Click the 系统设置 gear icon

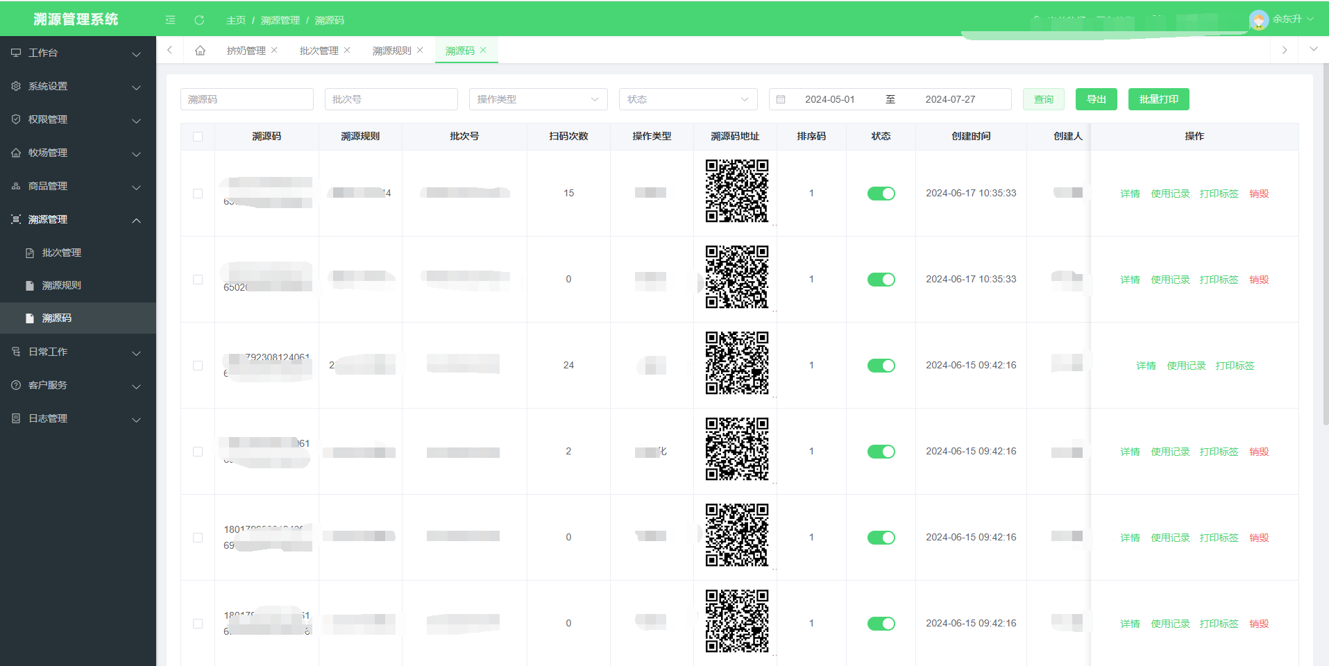(x=16, y=86)
